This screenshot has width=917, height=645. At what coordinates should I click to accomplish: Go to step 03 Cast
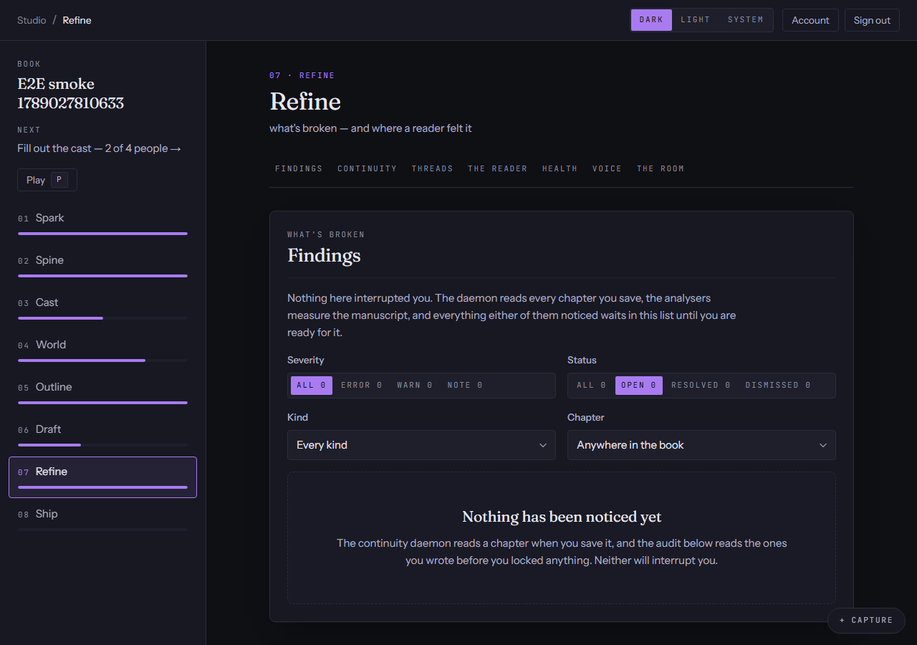point(102,307)
